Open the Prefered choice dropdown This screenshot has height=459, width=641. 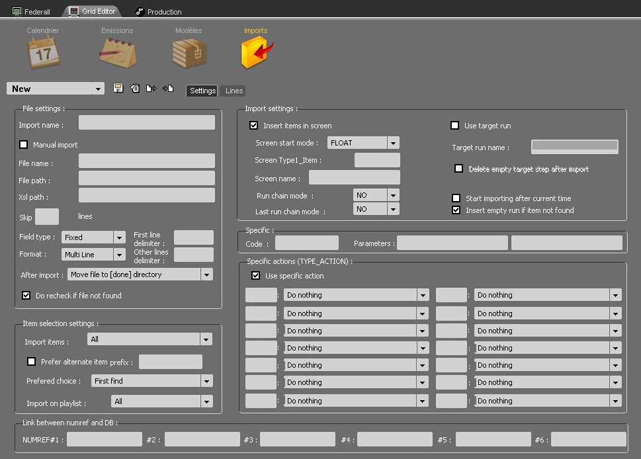[206, 381]
